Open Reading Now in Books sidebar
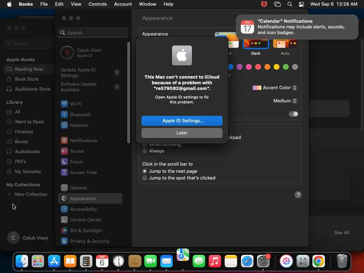Image resolution: width=364 pixels, height=273 pixels. [x=29, y=69]
